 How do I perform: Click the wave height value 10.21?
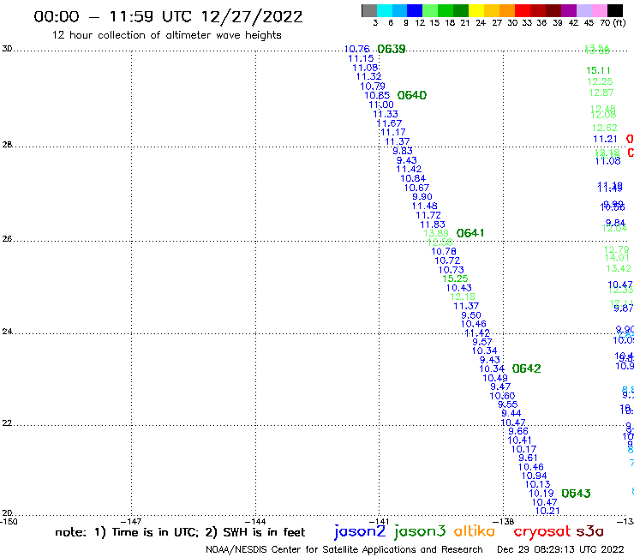pyautogui.click(x=547, y=512)
